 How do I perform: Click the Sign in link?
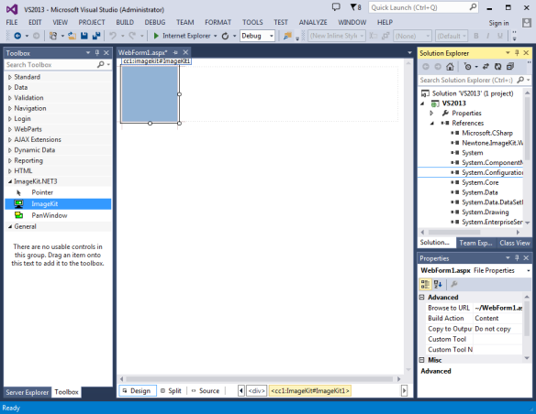[498, 23]
